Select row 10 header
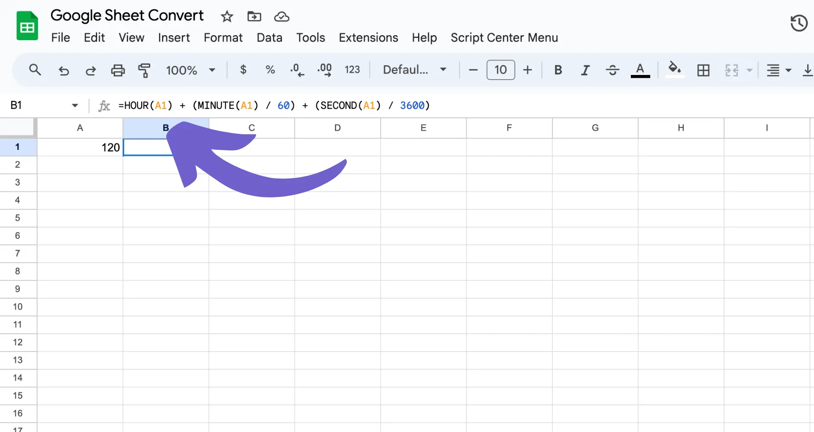814x432 pixels. (18, 307)
